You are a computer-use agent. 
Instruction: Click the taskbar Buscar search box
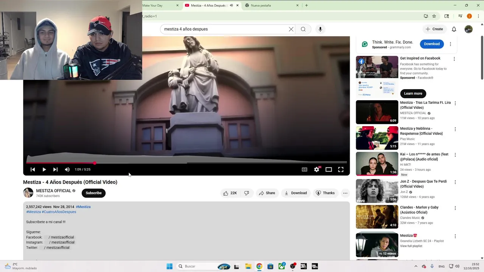[203, 266]
